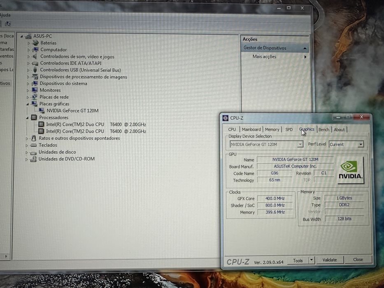The height and width of the screenshot is (288, 384).
Task: Click the imaging devices camera icon
Action: (x=35, y=77)
